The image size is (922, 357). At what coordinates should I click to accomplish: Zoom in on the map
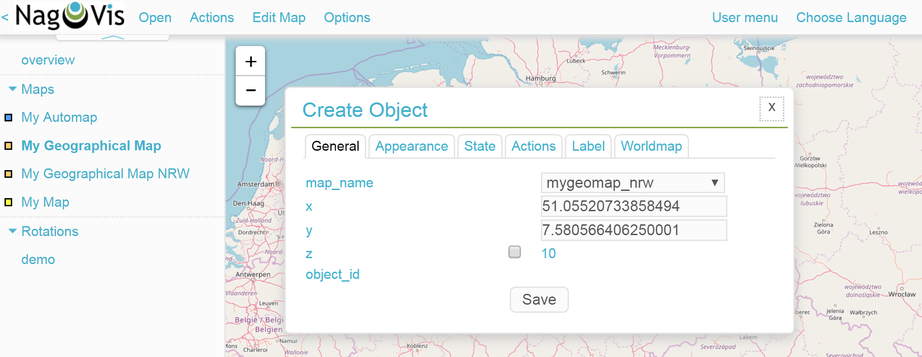tap(251, 61)
